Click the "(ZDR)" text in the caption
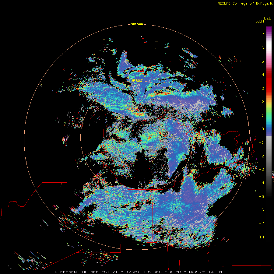274x274 pixels. 133,272
